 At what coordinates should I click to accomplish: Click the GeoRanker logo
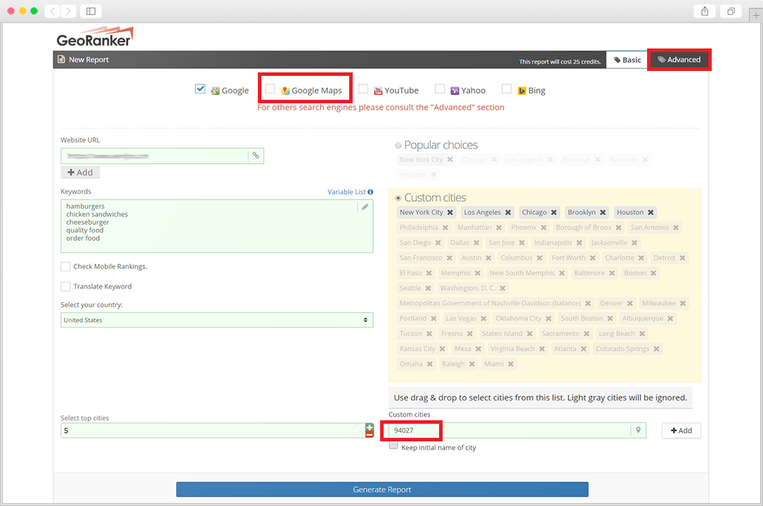click(x=95, y=37)
